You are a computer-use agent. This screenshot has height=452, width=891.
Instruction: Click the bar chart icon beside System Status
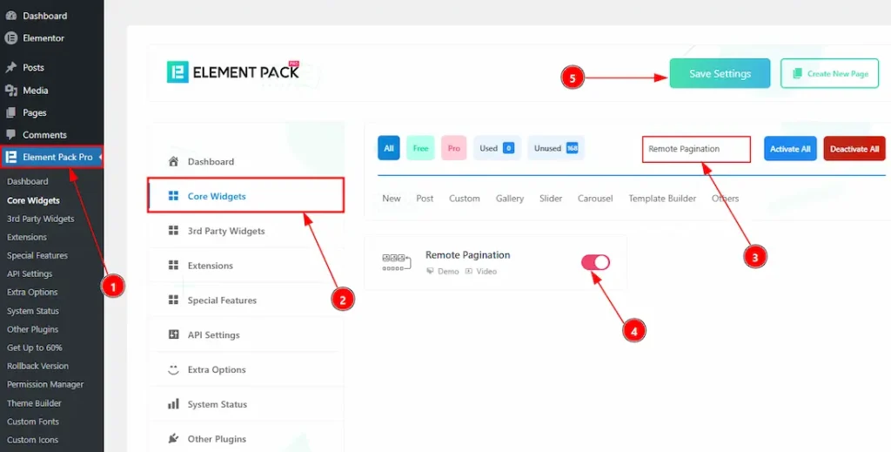click(x=173, y=404)
